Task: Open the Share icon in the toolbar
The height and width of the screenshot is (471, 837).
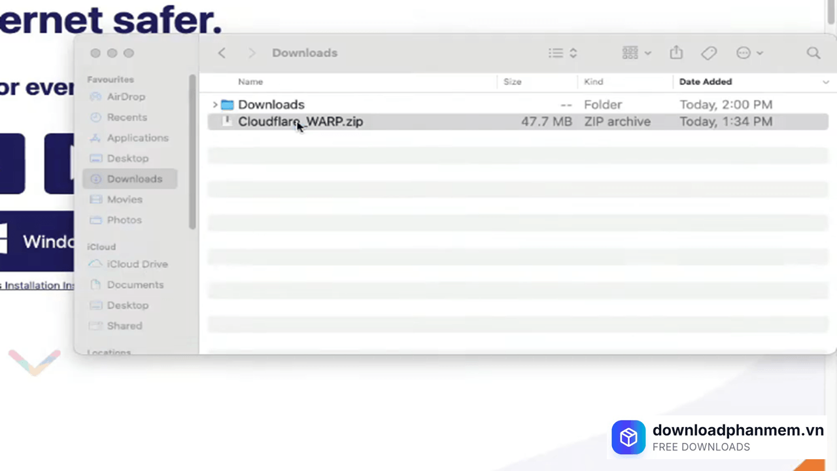Action: pos(676,53)
